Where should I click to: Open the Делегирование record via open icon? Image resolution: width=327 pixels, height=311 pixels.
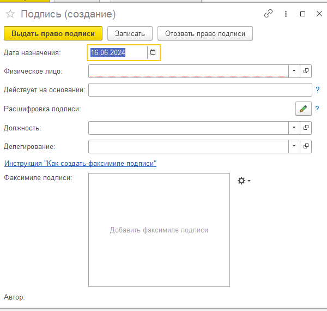(306, 146)
